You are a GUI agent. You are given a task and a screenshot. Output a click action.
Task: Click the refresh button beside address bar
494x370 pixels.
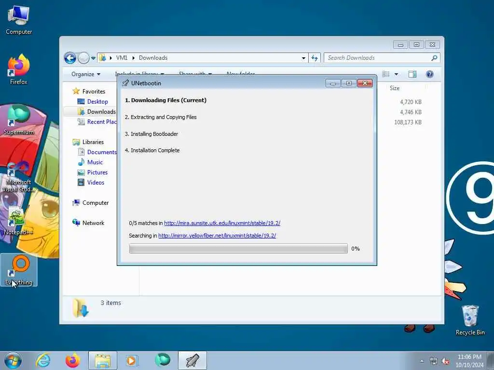tap(315, 58)
